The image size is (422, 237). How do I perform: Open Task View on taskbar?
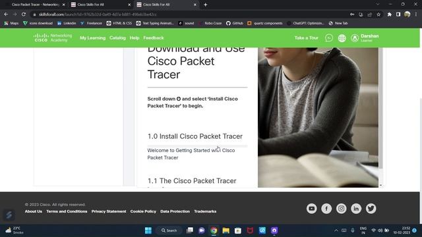[x=190, y=230]
